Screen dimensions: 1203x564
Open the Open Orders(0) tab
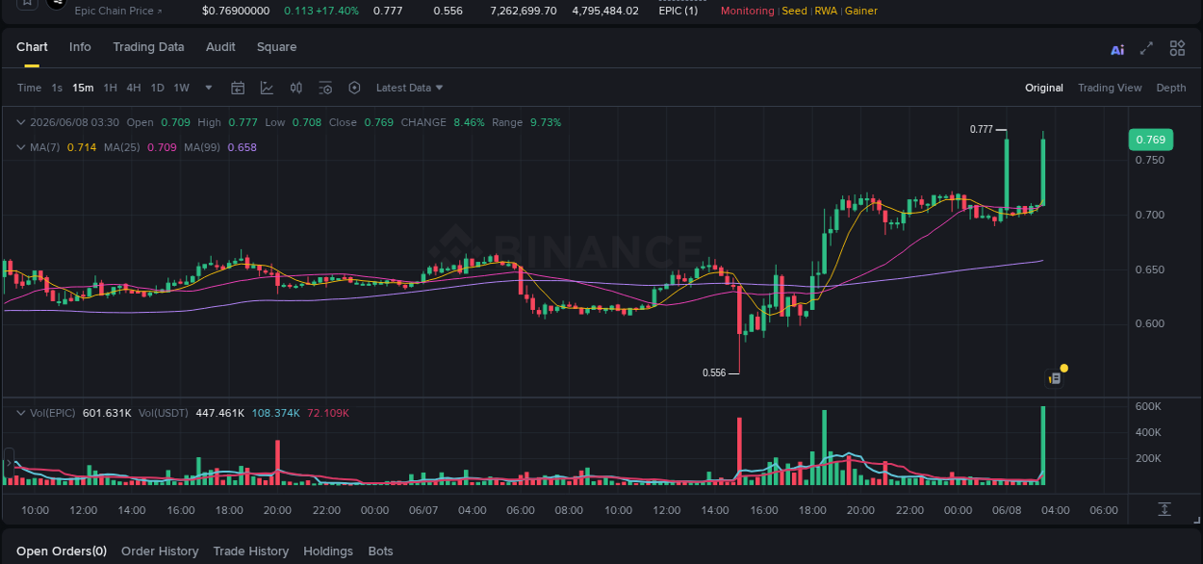[x=62, y=551]
